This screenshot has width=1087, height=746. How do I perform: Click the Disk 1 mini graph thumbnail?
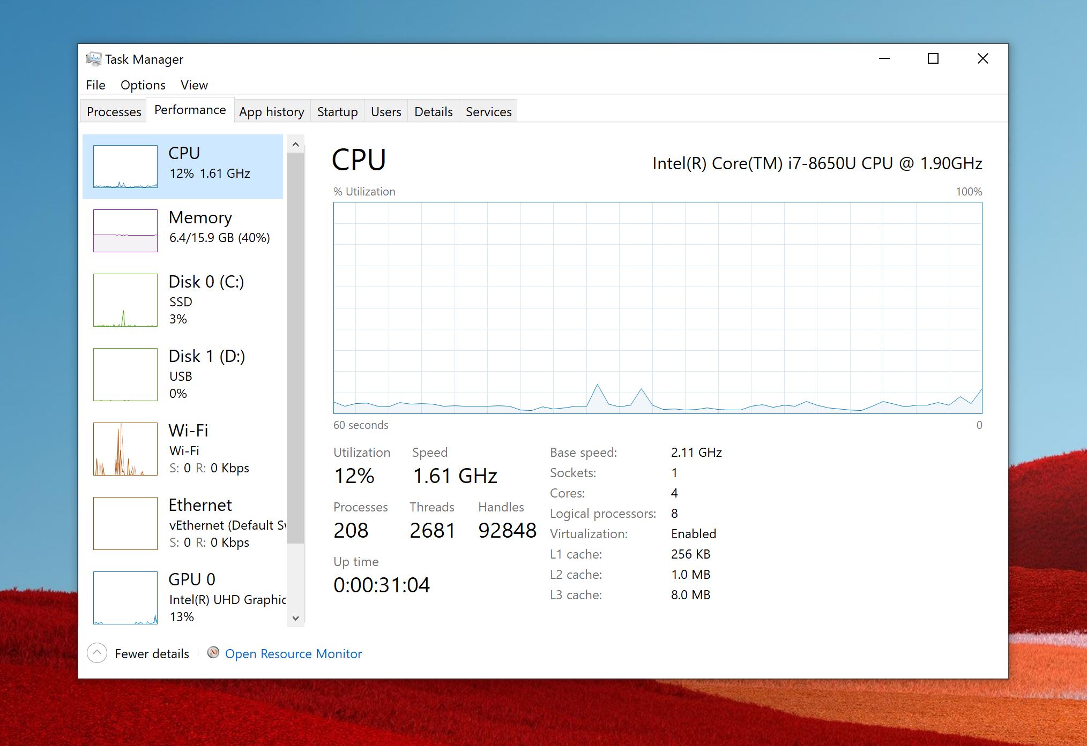coord(125,374)
